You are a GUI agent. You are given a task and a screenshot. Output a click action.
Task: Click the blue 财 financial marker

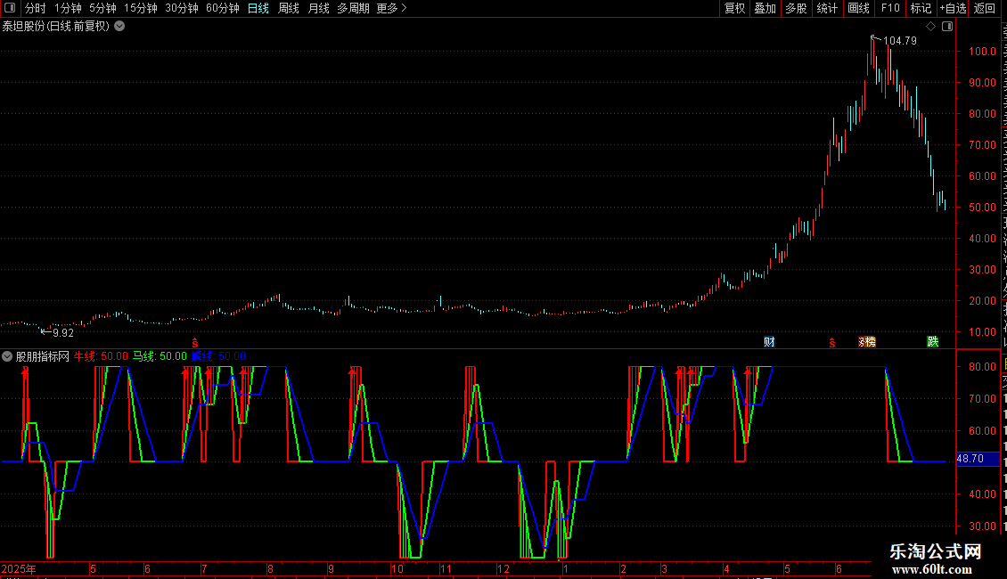[x=769, y=342]
